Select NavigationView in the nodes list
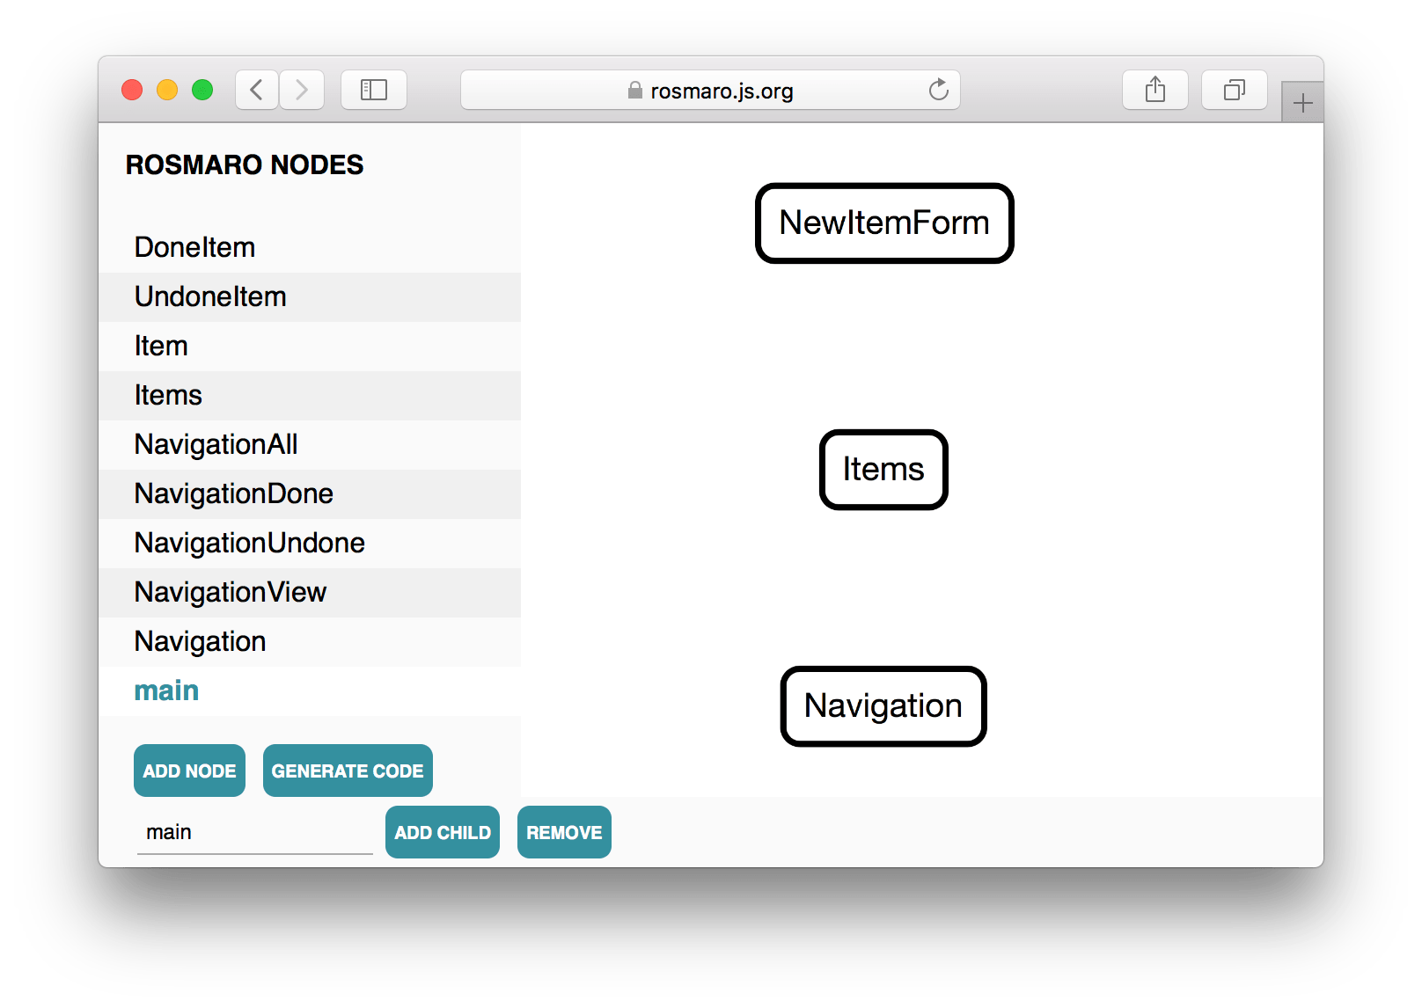1422x1008 pixels. 310,592
